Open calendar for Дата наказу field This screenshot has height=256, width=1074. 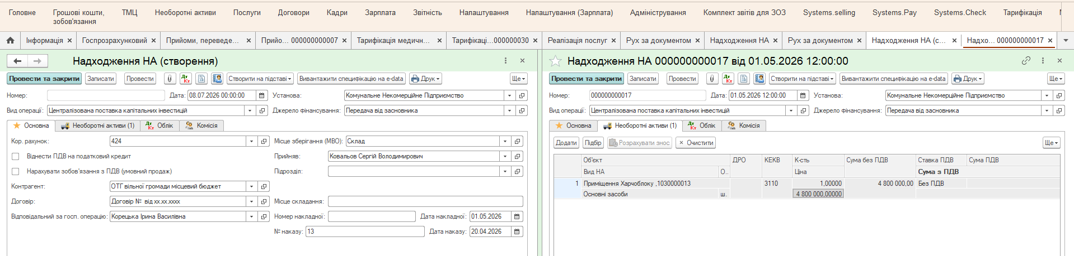[x=517, y=231]
